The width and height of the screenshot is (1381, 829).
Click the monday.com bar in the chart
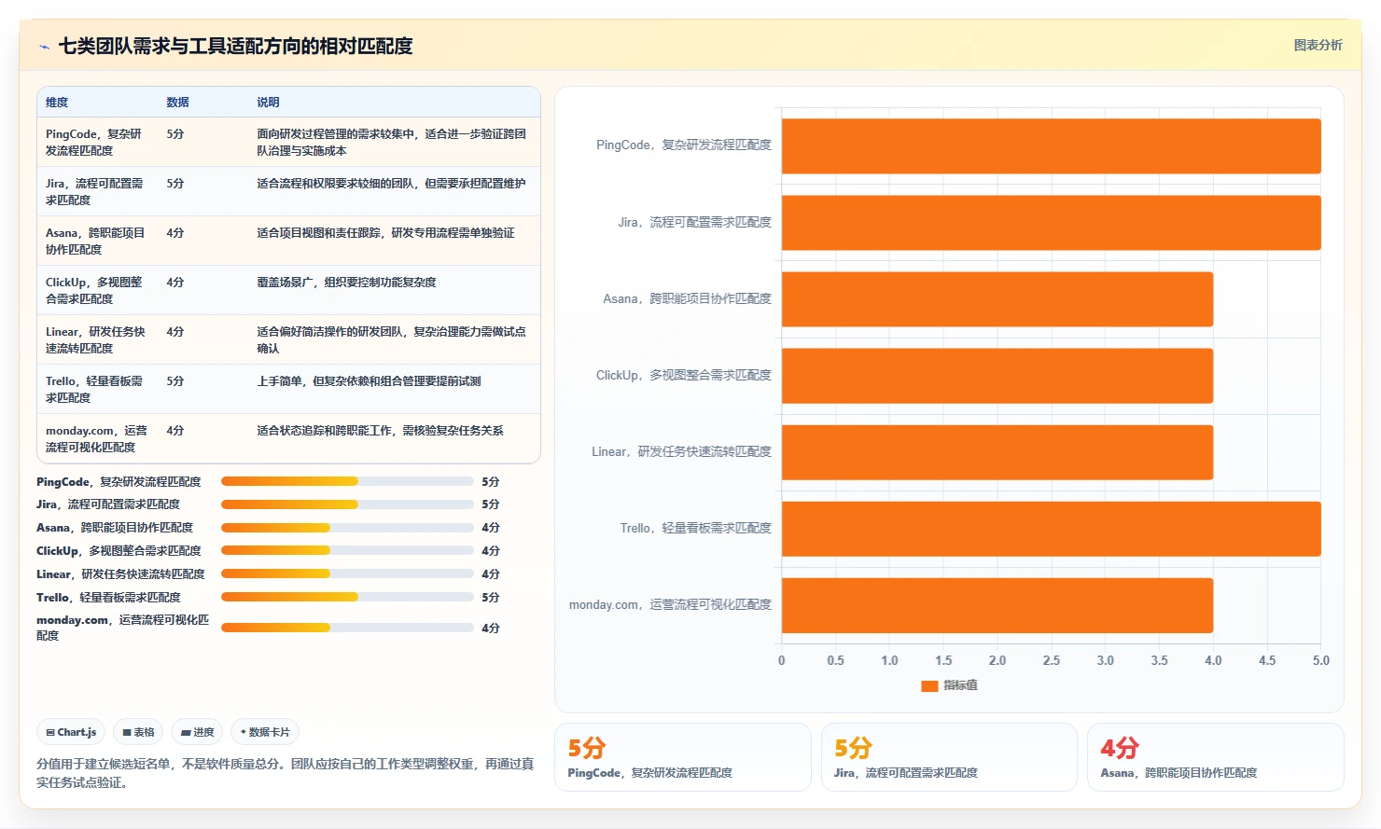pyautogui.click(x=997, y=605)
